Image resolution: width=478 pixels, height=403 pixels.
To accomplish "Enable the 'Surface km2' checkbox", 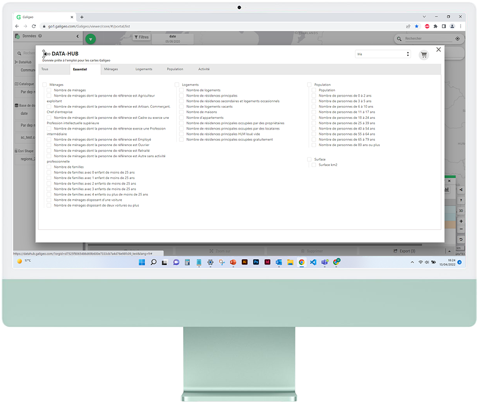I will pos(314,165).
